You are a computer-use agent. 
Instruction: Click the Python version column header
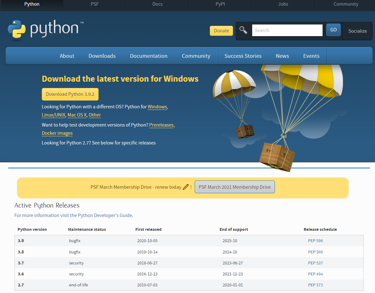click(x=32, y=229)
